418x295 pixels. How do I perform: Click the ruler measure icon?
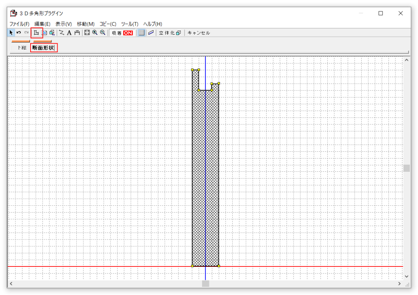coord(151,33)
